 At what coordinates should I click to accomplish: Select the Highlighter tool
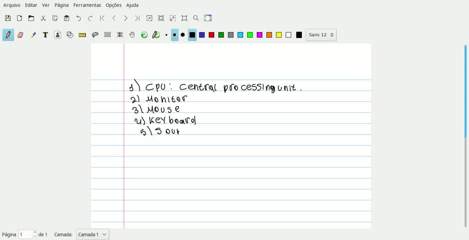point(33,35)
